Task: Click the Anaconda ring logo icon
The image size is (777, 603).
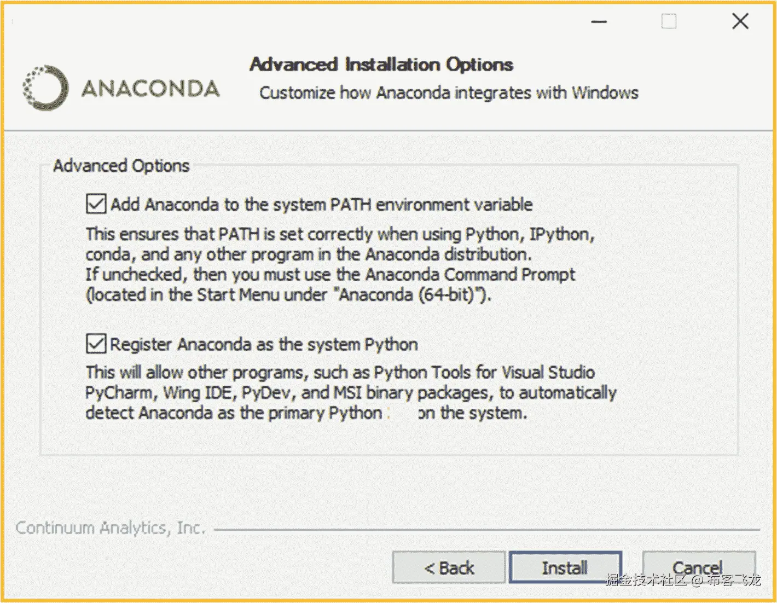Action: click(x=45, y=88)
